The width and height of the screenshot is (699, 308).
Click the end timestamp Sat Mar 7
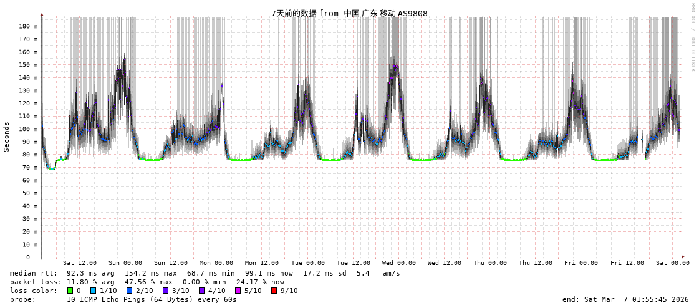(x=625, y=299)
